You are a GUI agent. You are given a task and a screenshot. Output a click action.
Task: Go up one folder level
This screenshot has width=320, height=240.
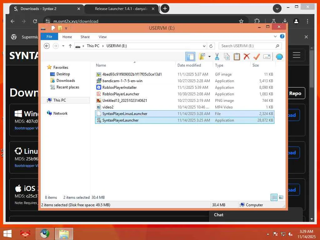pos(70,46)
